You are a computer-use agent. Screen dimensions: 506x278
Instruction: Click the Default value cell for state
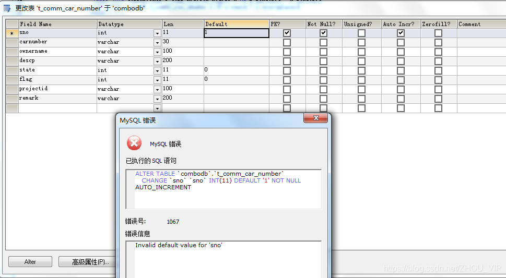(237, 70)
